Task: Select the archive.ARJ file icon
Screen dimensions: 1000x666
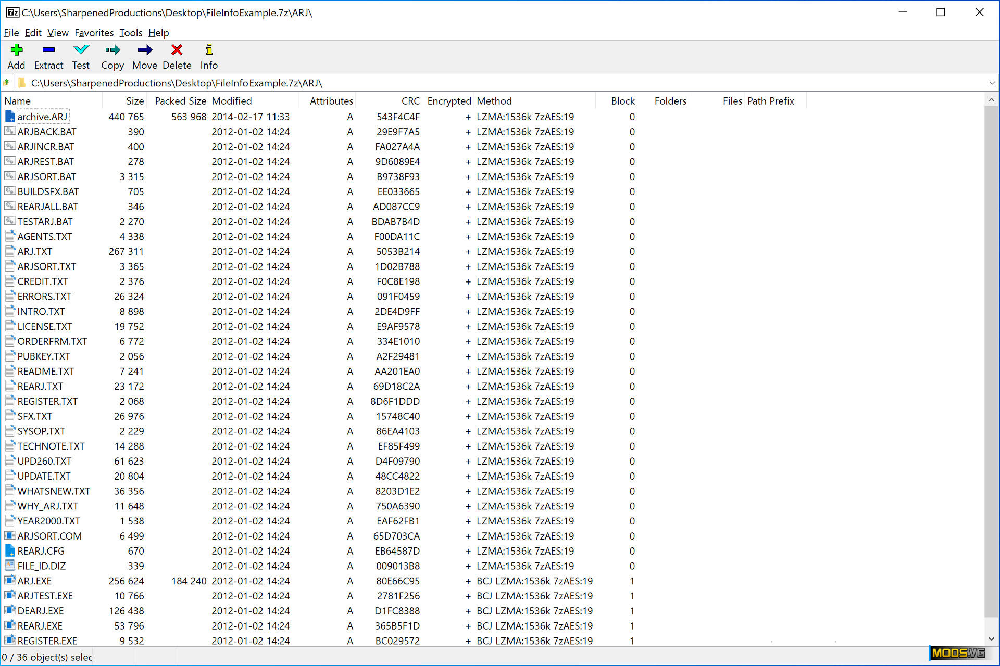Action: point(9,117)
